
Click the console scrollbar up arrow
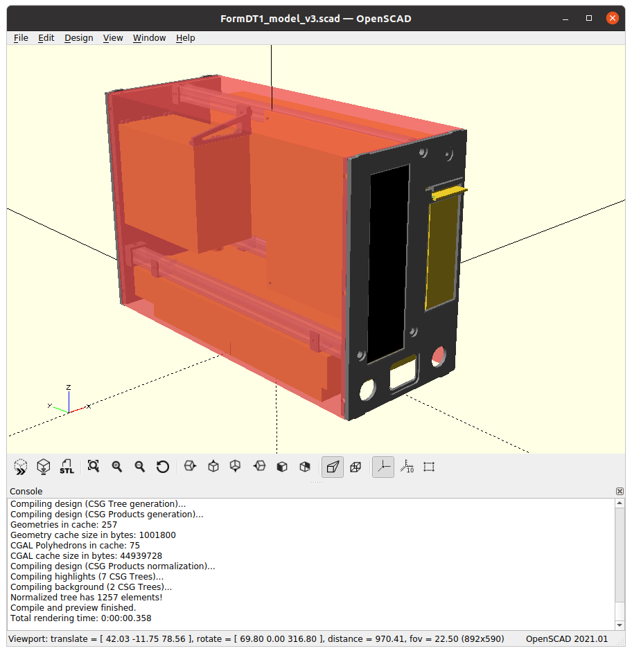620,503
